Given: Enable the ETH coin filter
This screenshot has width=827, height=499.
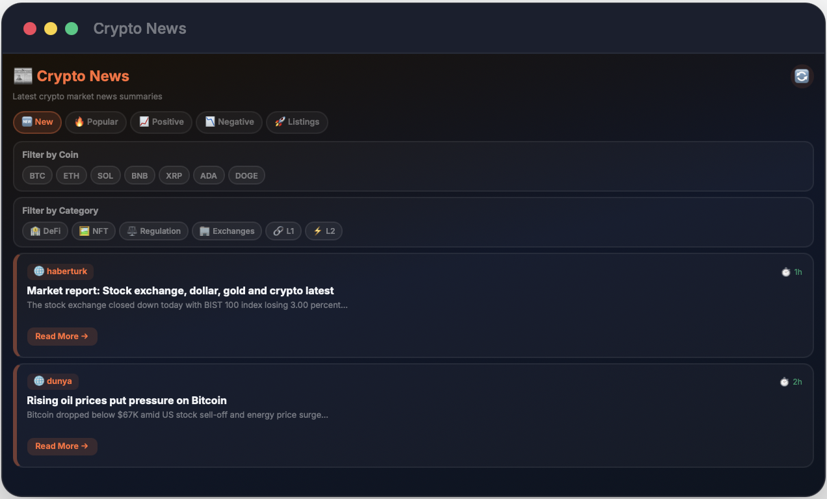Looking at the screenshot, I should [x=71, y=175].
